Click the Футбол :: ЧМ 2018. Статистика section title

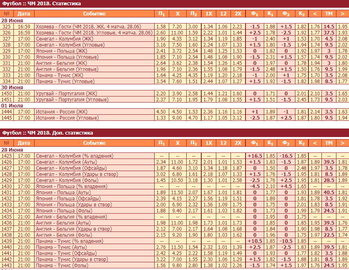tap(42, 4)
